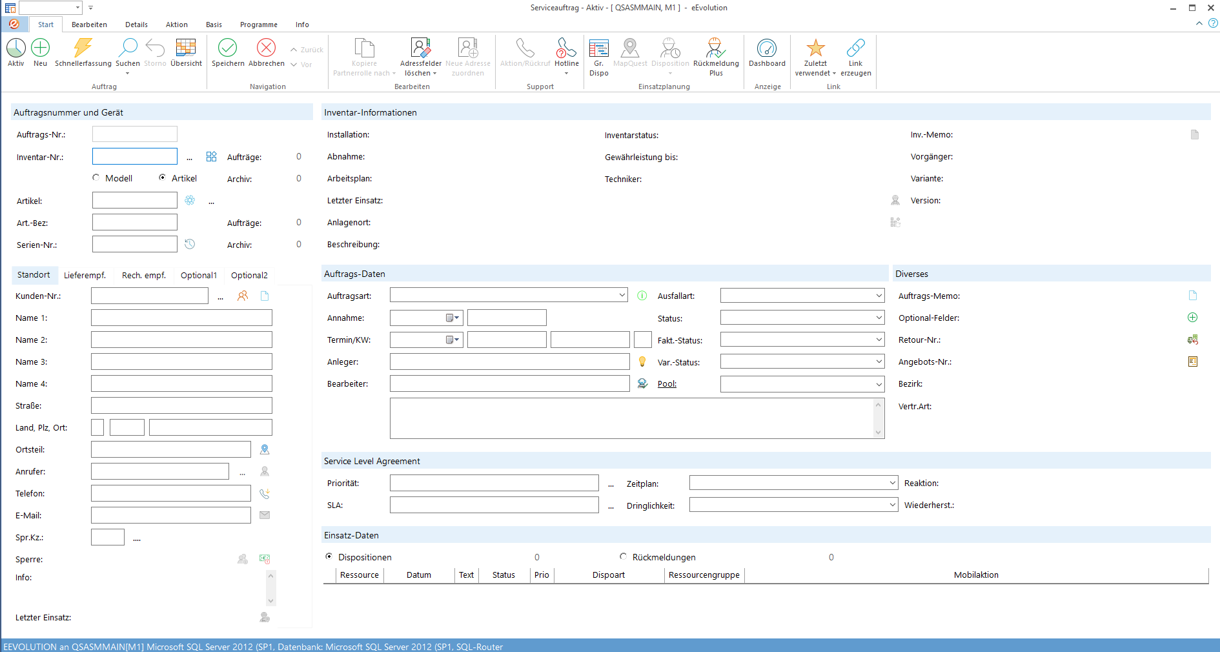Viewport: 1220px width, 652px height.
Task: Click the Auftrags-Nr. input field
Action: (x=134, y=134)
